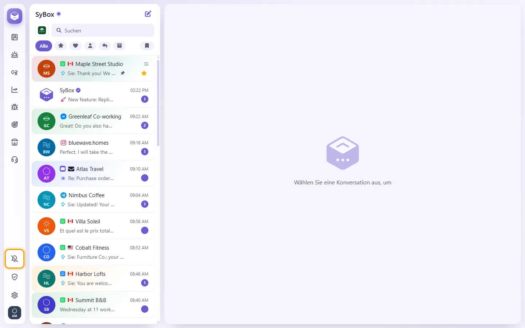Filter by reply arrow icon
Screen dimensions: 525x328
tap(105, 46)
